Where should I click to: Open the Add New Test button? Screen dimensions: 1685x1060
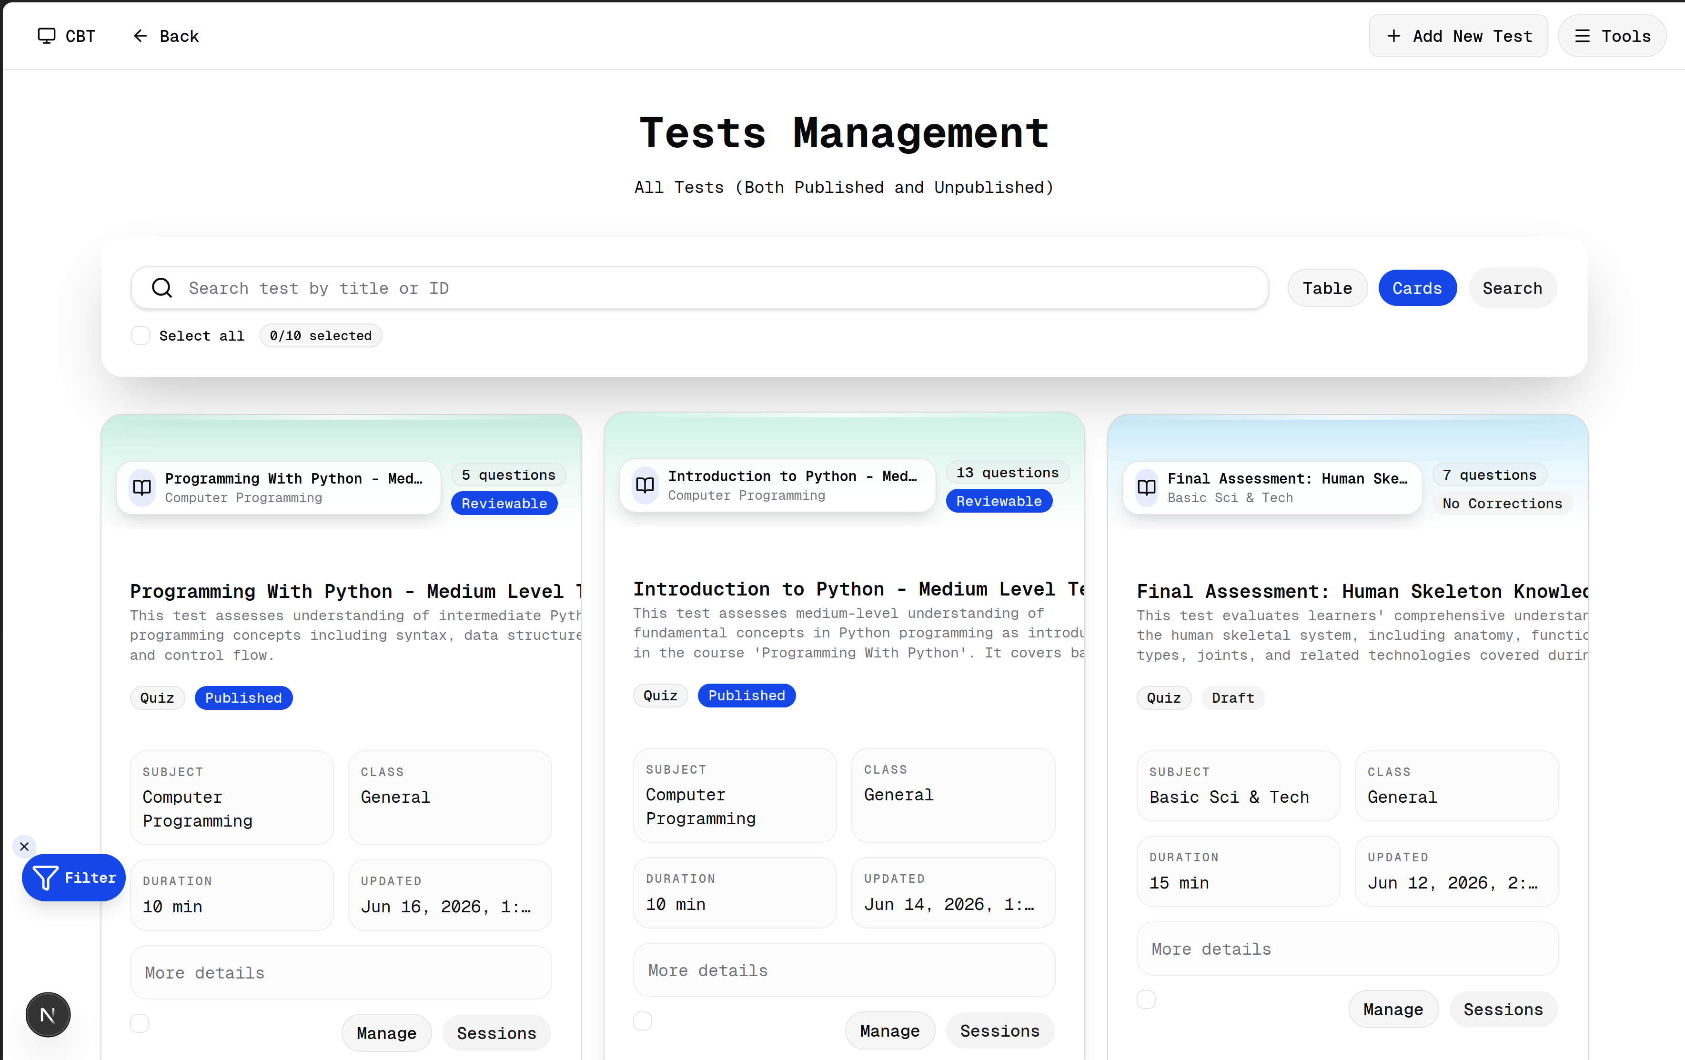click(x=1458, y=36)
